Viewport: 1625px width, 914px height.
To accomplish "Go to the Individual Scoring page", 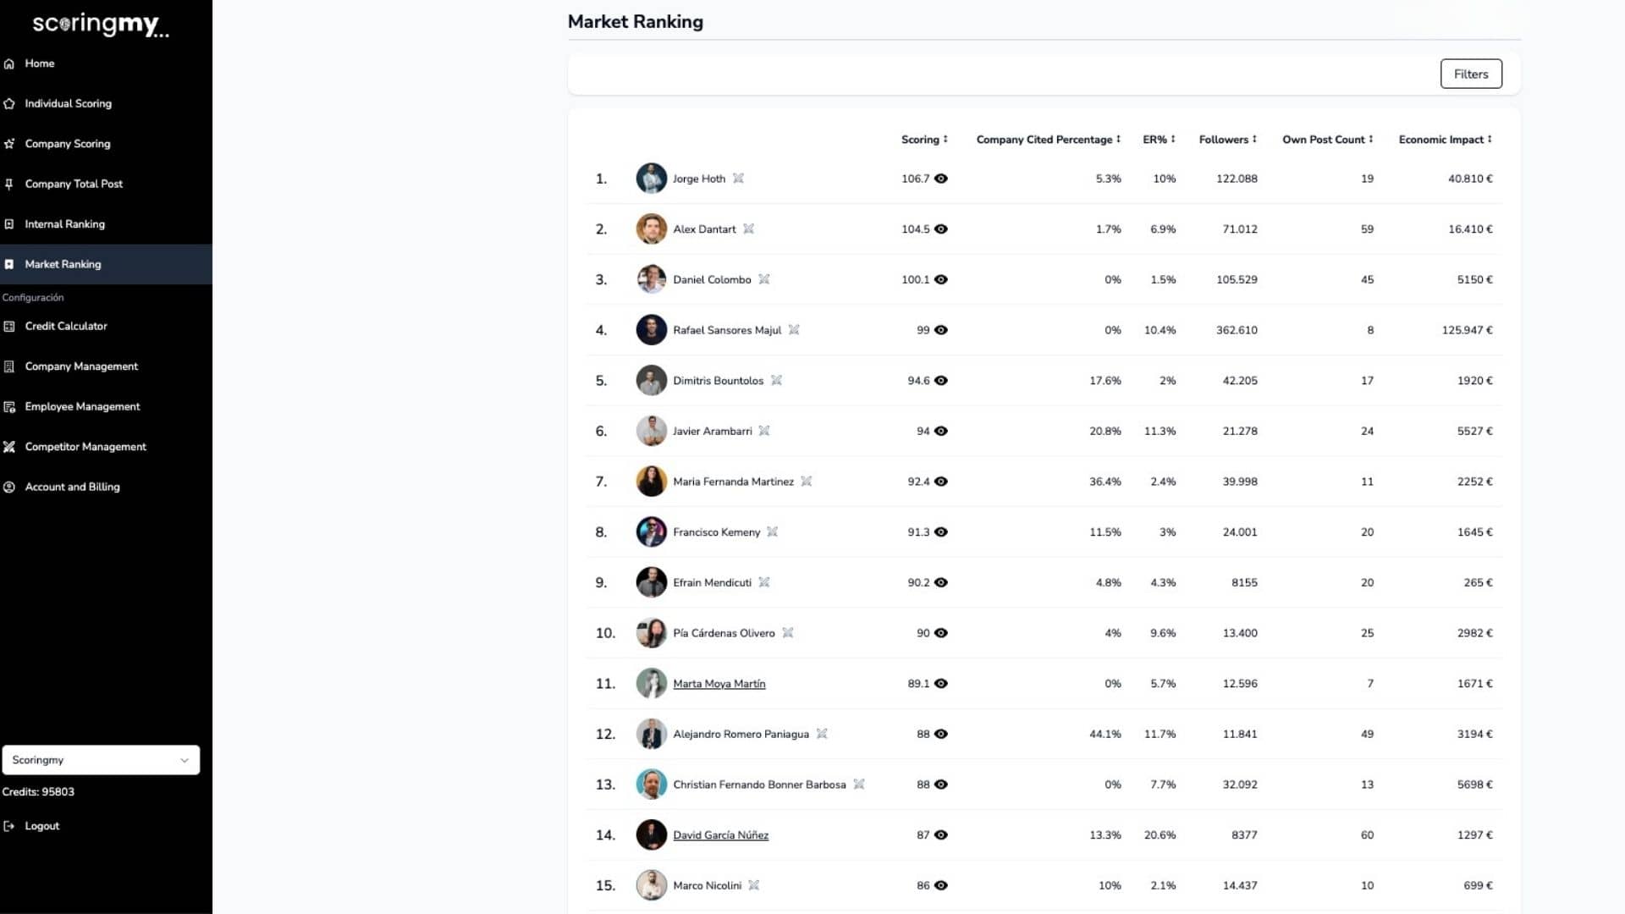I will 68,103.
